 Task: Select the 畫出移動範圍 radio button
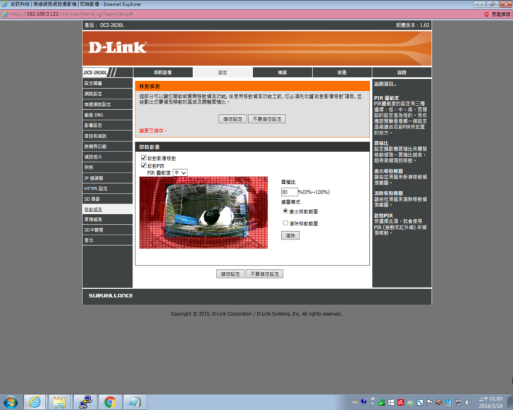point(285,211)
